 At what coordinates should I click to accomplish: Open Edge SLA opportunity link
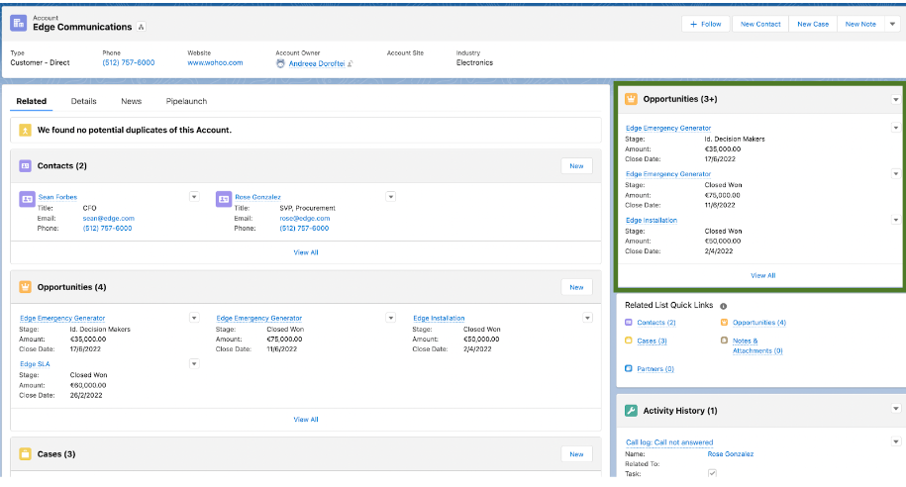(x=35, y=364)
